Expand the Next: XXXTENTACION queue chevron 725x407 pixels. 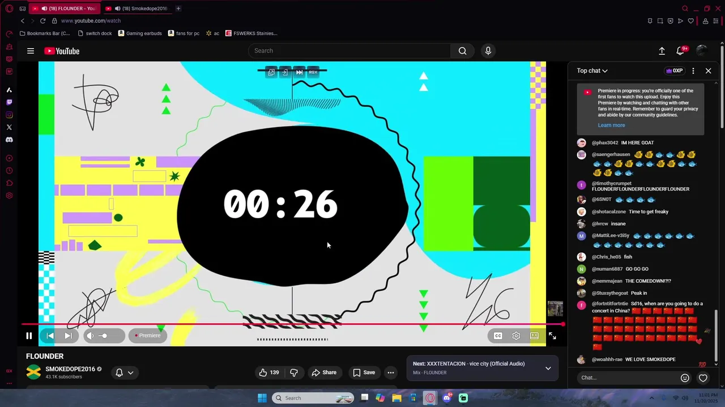pyautogui.click(x=548, y=368)
